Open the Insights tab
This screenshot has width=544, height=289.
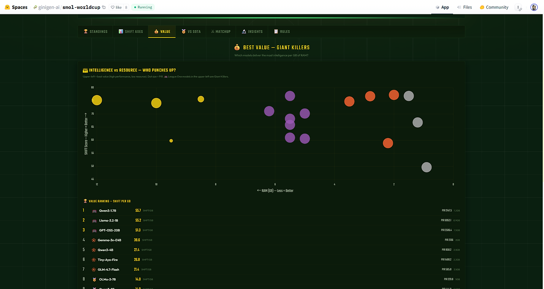252,31
